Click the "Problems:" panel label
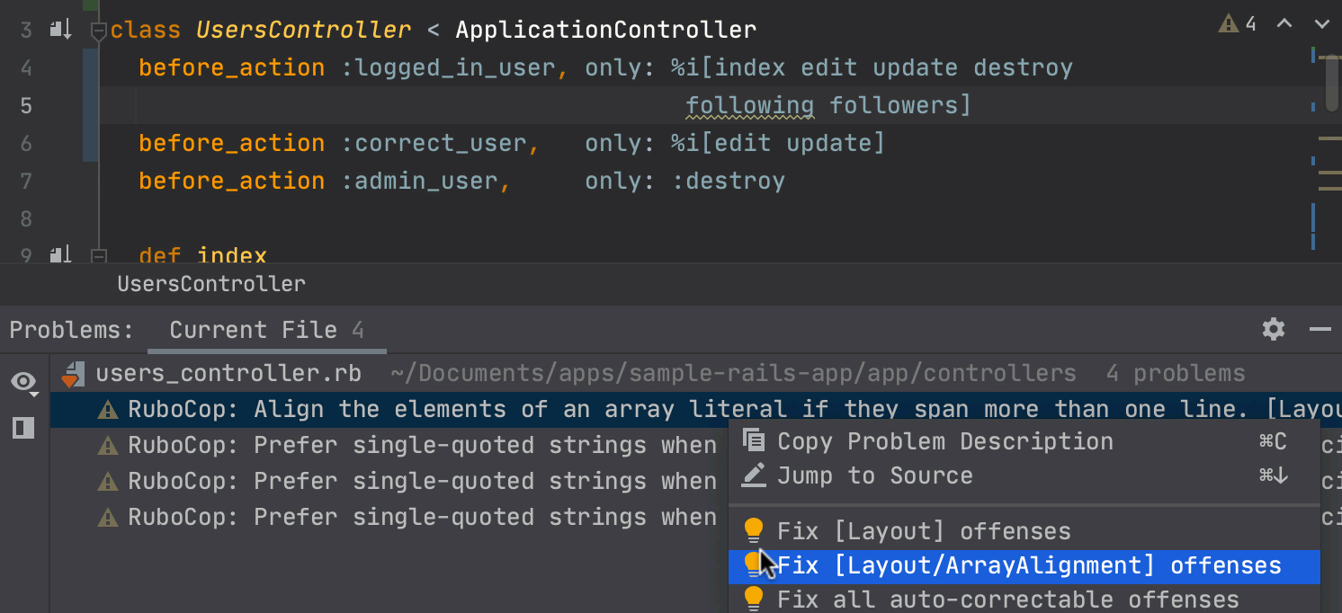 [x=71, y=330]
